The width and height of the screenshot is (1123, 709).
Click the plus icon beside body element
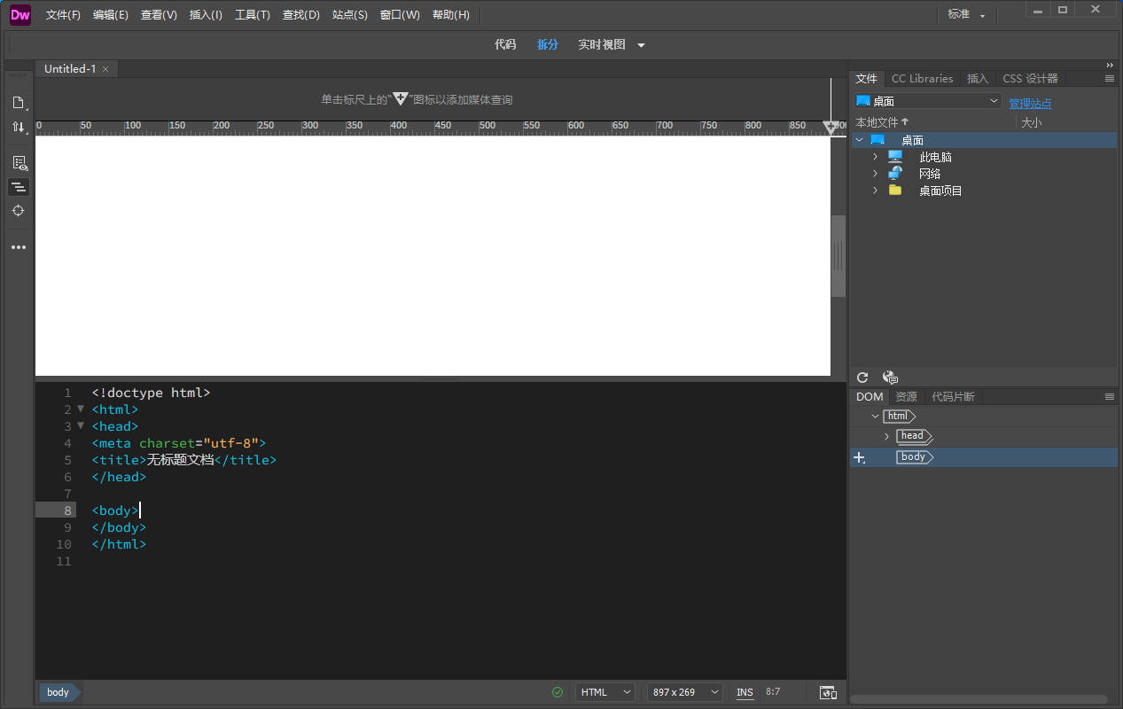pos(858,457)
